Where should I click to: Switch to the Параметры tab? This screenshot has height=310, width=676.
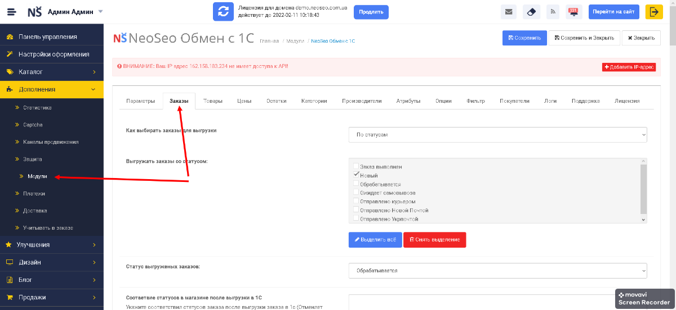pyautogui.click(x=140, y=101)
